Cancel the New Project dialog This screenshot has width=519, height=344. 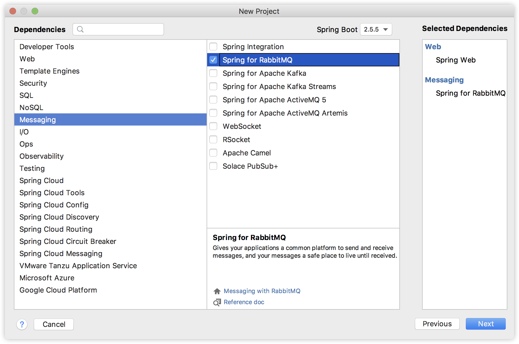click(x=54, y=324)
